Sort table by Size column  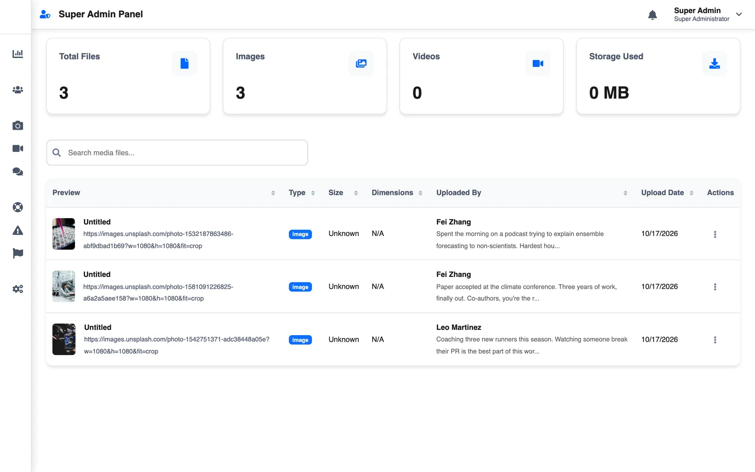click(x=343, y=193)
